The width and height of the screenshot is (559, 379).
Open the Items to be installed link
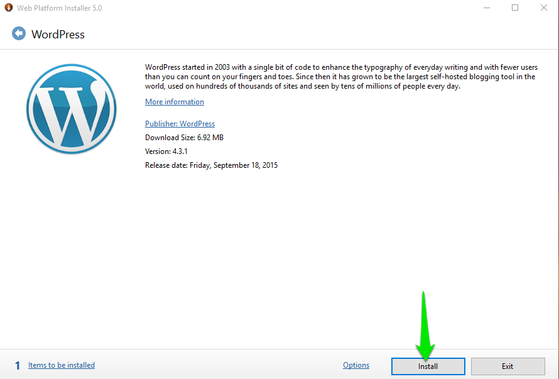pyautogui.click(x=62, y=365)
